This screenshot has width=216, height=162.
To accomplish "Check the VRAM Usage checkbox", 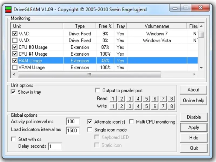I will 15,67.
